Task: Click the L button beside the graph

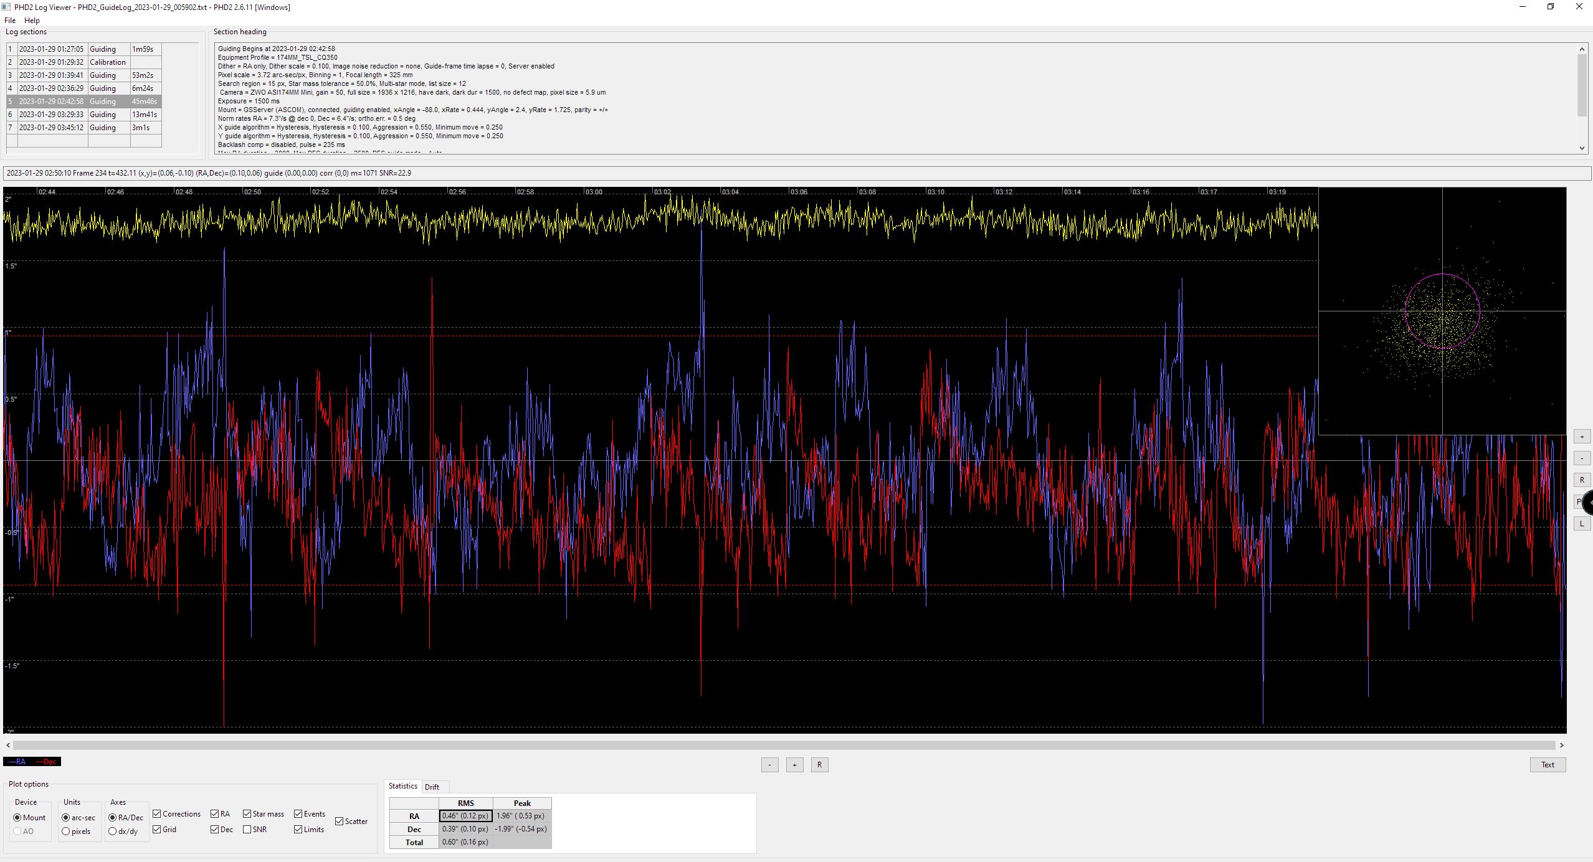Action: [x=1581, y=524]
